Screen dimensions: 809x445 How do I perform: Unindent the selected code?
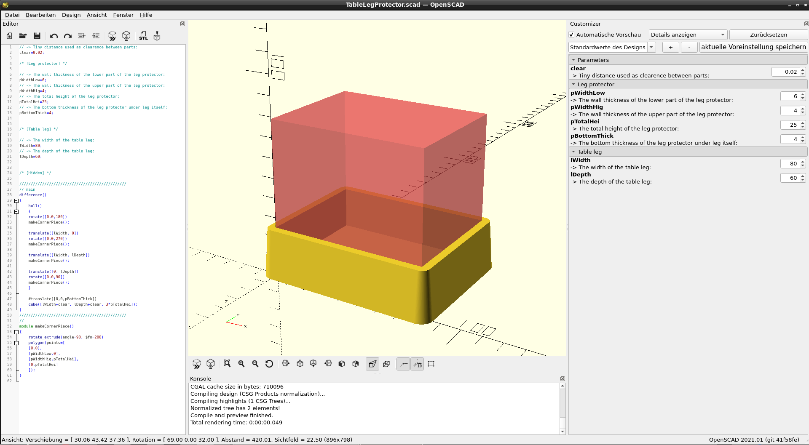(x=82, y=36)
